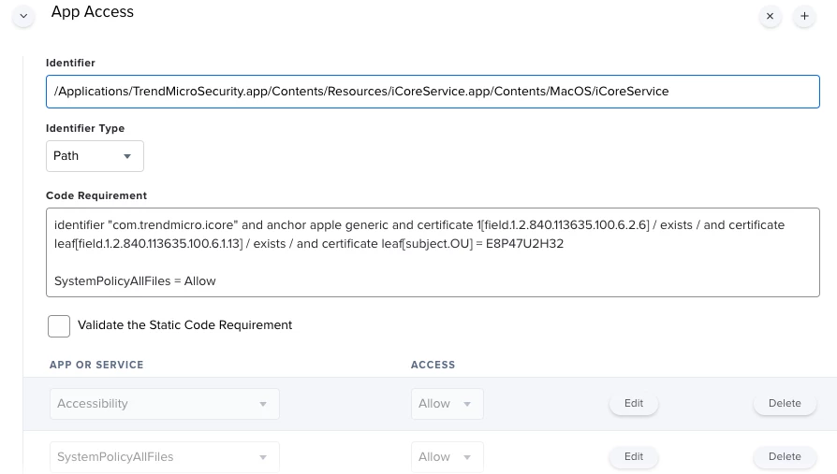Open the Identifier Type Path dropdown

click(x=95, y=156)
